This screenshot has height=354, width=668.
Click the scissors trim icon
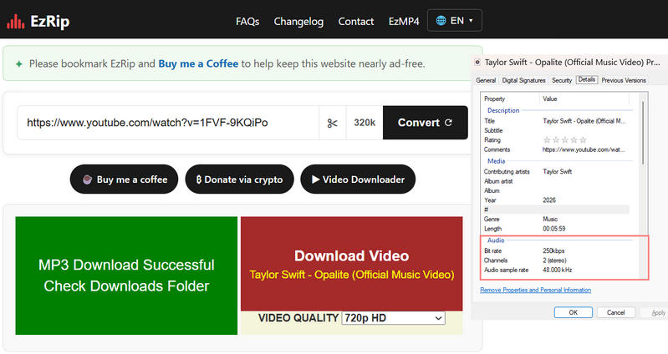coord(332,123)
